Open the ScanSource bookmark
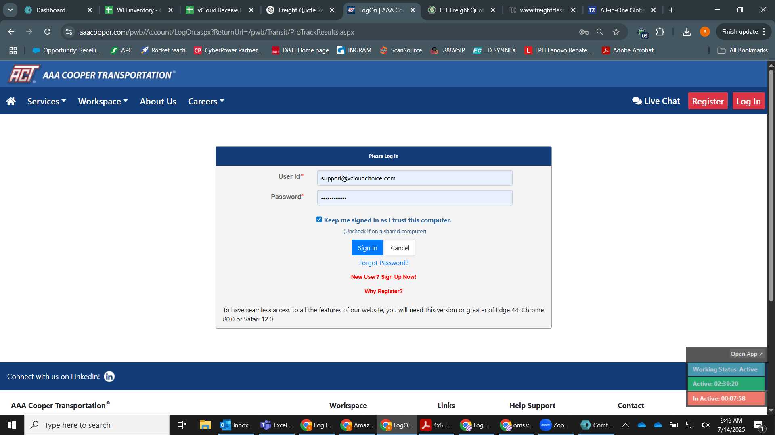775x435 pixels. click(x=401, y=50)
